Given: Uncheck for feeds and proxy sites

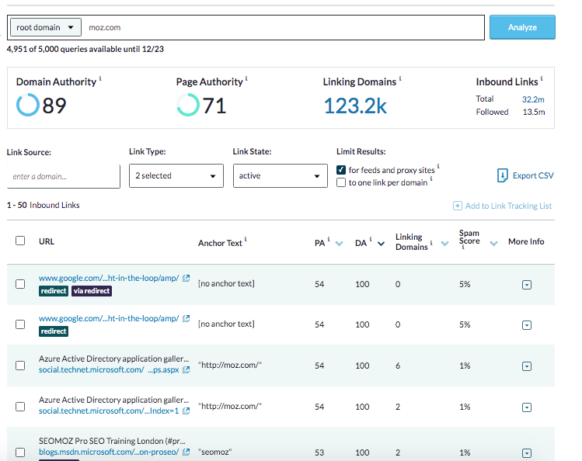Looking at the screenshot, I should click(x=341, y=170).
